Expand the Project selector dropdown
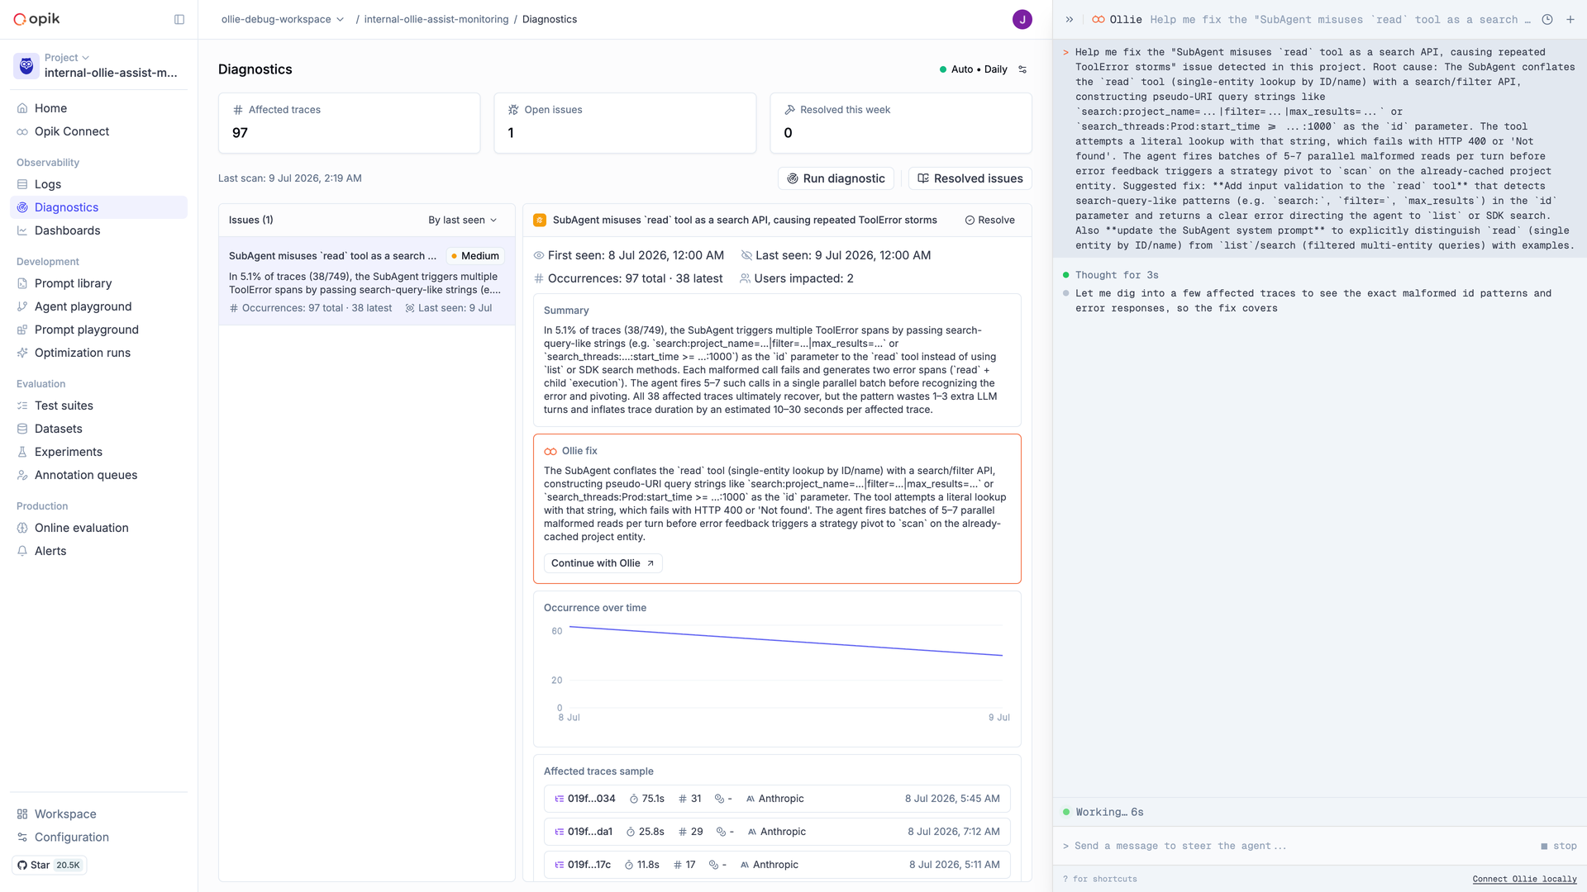 [67, 58]
